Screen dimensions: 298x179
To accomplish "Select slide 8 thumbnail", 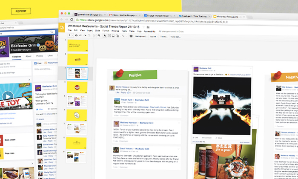I will tap(76, 143).
